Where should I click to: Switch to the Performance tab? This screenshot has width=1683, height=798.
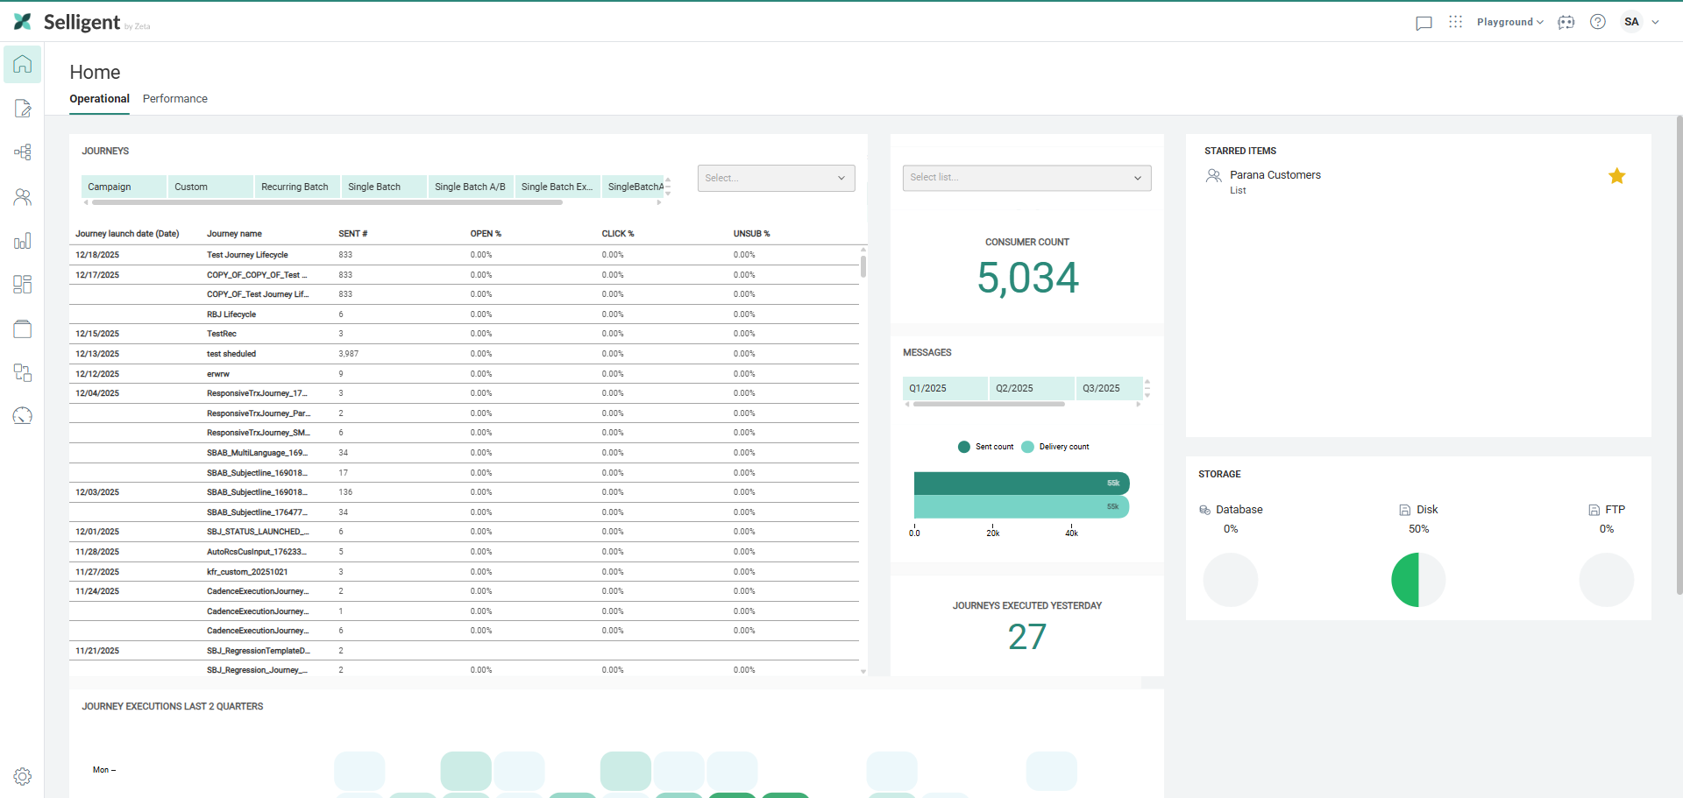point(175,99)
